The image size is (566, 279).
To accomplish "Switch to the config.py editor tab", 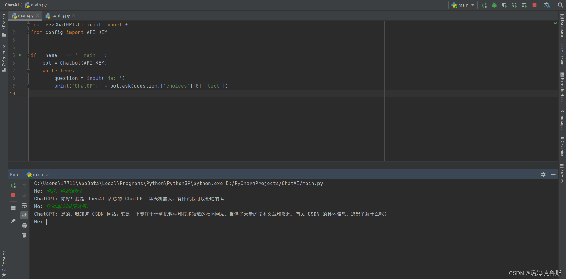I will tap(60, 16).
